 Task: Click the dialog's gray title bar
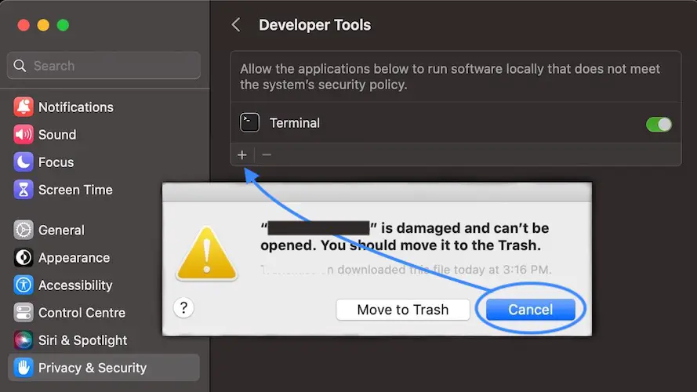(x=377, y=192)
